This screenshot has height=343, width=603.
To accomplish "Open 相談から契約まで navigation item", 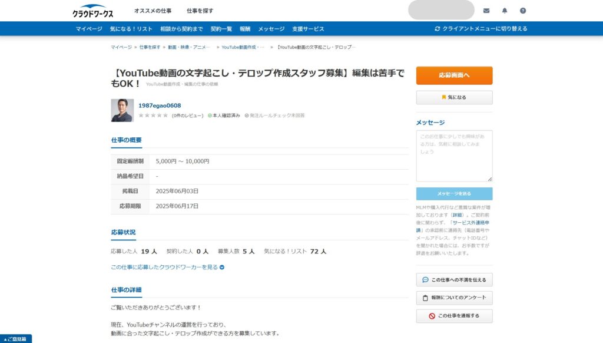I will [181, 29].
